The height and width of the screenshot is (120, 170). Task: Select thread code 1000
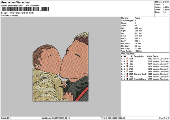[x=150, y=79]
